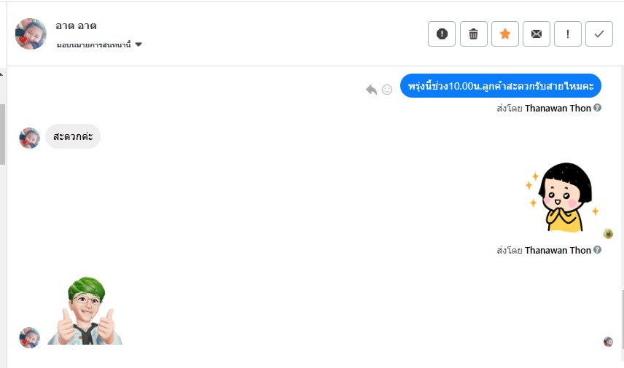Click help icon below girl sticker
This screenshot has width=624, height=368.
pos(598,250)
